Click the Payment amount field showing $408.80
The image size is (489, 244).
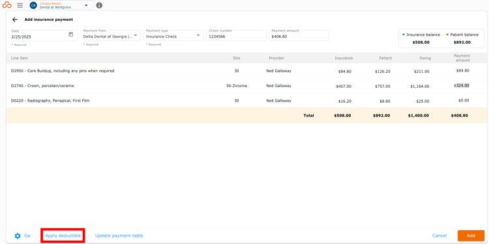tap(299, 36)
